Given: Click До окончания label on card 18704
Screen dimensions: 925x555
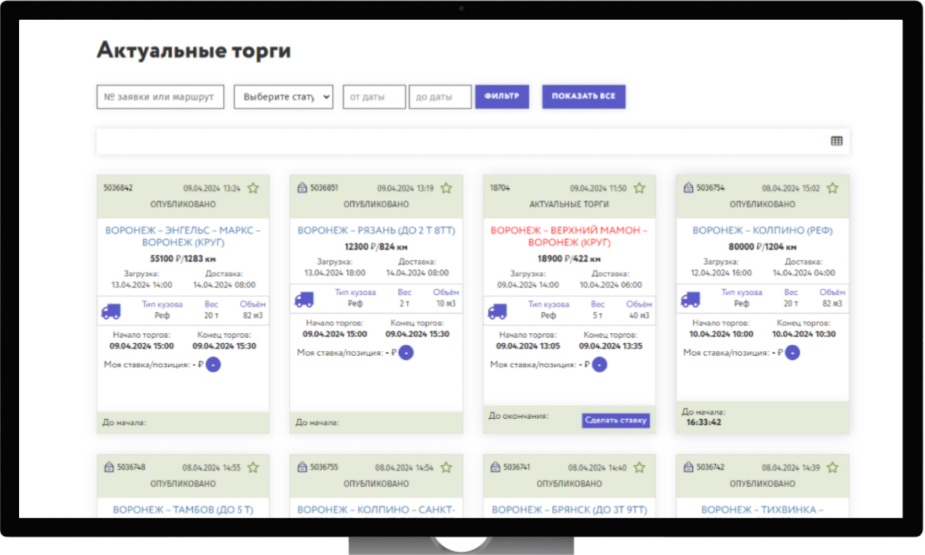Looking at the screenshot, I should click(x=519, y=416).
